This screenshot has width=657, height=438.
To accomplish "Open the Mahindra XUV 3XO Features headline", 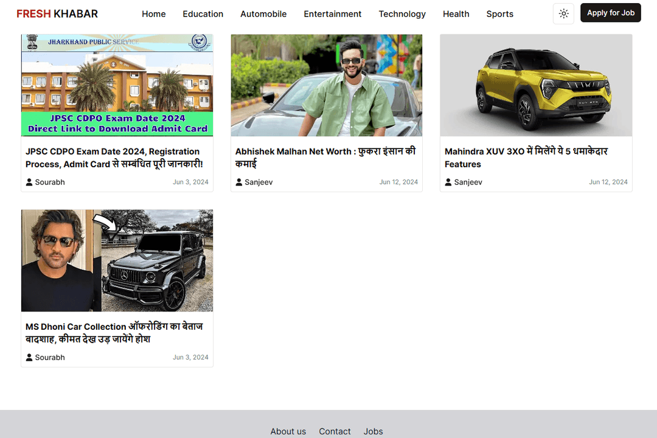I will (x=526, y=158).
